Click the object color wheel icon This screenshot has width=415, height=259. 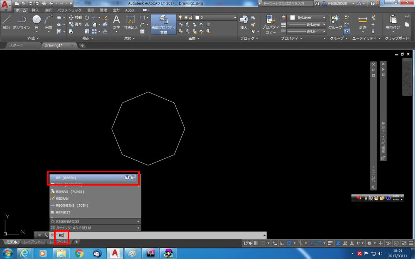[283, 17]
